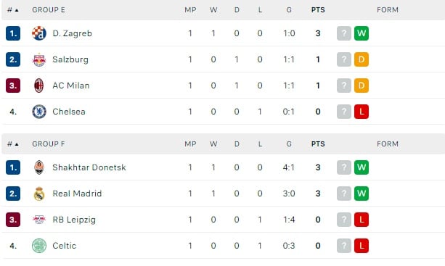This screenshot has height=266, width=445.
Task: Select the Chelsea club badge
Action: [39, 112]
